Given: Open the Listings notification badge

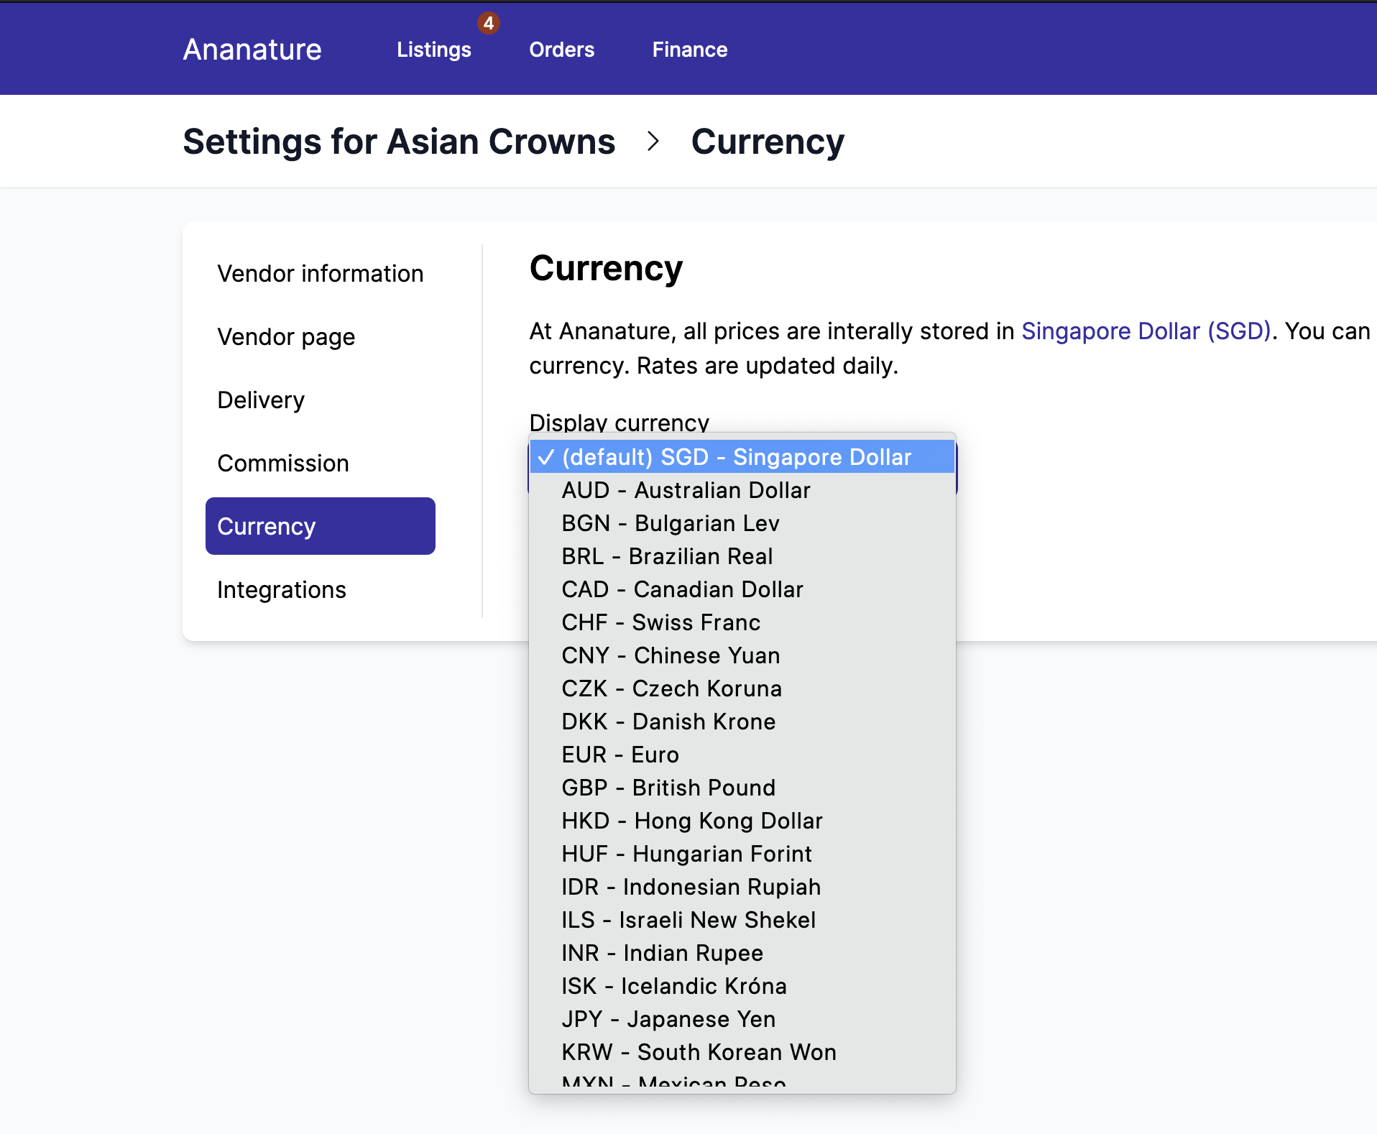Looking at the screenshot, I should 489,22.
